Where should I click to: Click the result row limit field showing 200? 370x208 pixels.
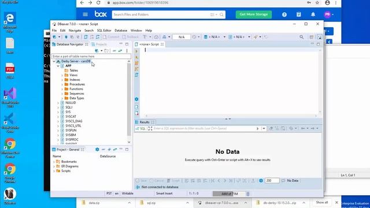click(x=272, y=181)
